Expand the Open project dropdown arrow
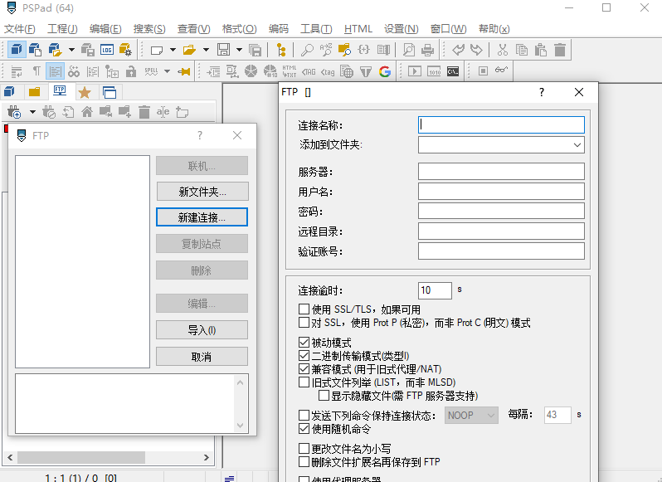 point(71,50)
